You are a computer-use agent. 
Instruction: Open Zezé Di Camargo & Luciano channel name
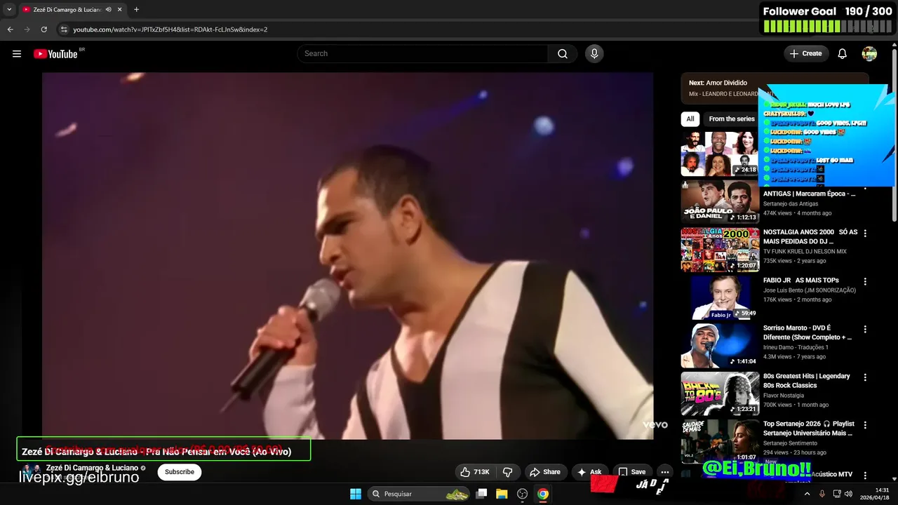coord(92,468)
